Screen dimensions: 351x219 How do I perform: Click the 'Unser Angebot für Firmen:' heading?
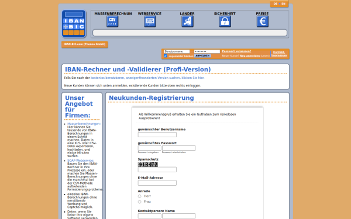pyautogui.click(x=79, y=107)
